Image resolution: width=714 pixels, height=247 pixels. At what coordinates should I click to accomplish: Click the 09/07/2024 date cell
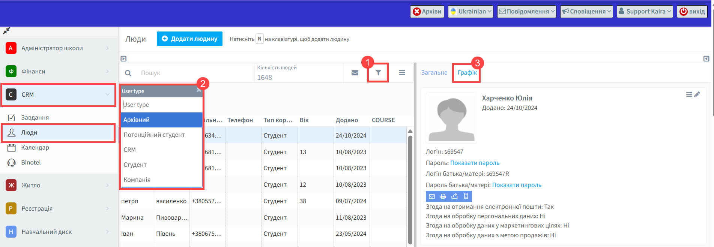coord(351,201)
